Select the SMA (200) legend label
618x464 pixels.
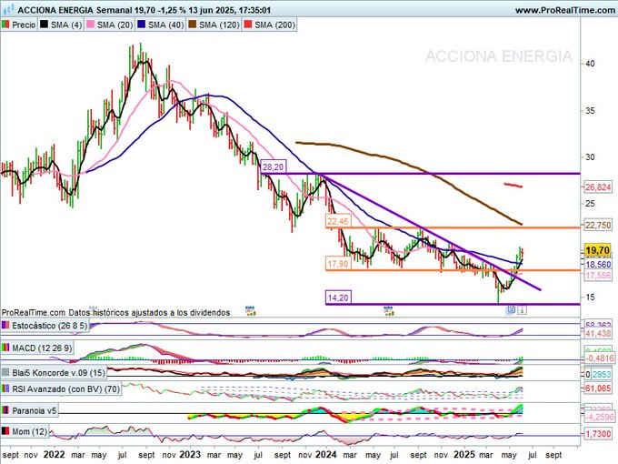click(x=274, y=25)
